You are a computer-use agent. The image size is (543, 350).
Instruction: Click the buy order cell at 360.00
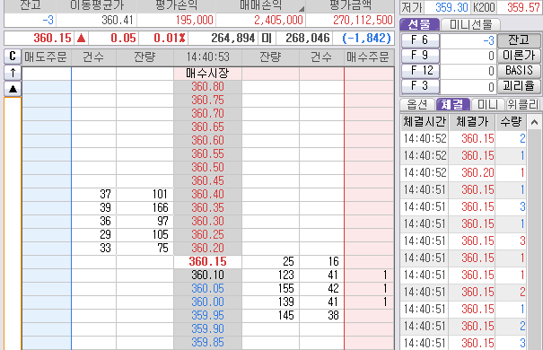369,302
